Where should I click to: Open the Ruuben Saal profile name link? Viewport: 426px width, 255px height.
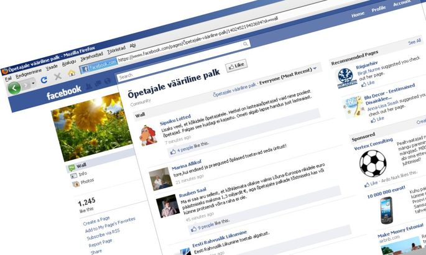[x=193, y=192]
